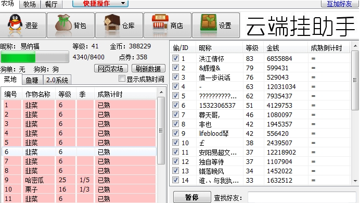Click the 暂停 button
The height and width of the screenshot is (203, 360).
(x=192, y=197)
